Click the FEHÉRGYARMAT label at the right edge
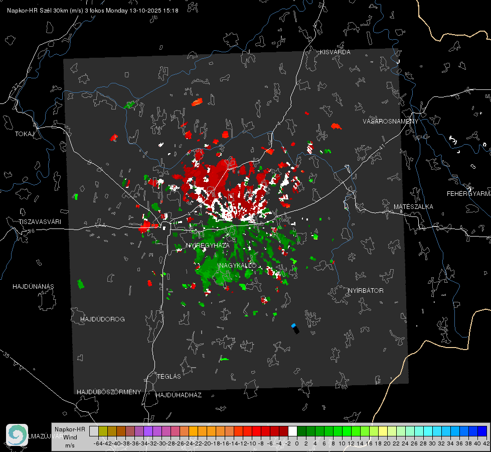The image size is (491, 452). tap(468, 194)
